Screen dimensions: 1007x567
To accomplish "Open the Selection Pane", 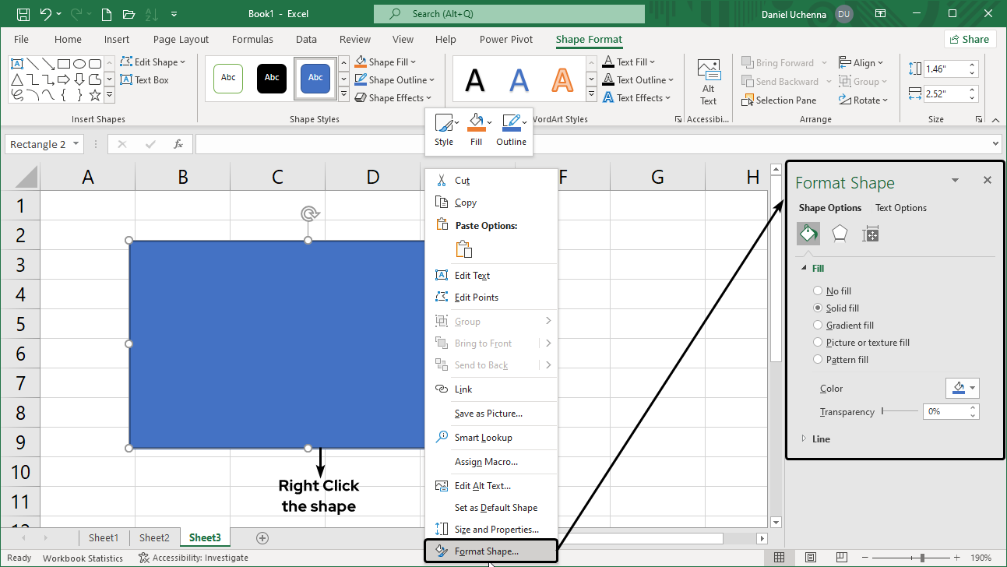I will [x=779, y=100].
